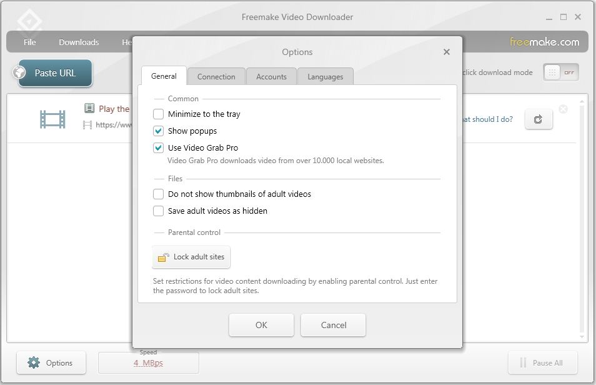Cancel the Options dialog

[x=334, y=325]
